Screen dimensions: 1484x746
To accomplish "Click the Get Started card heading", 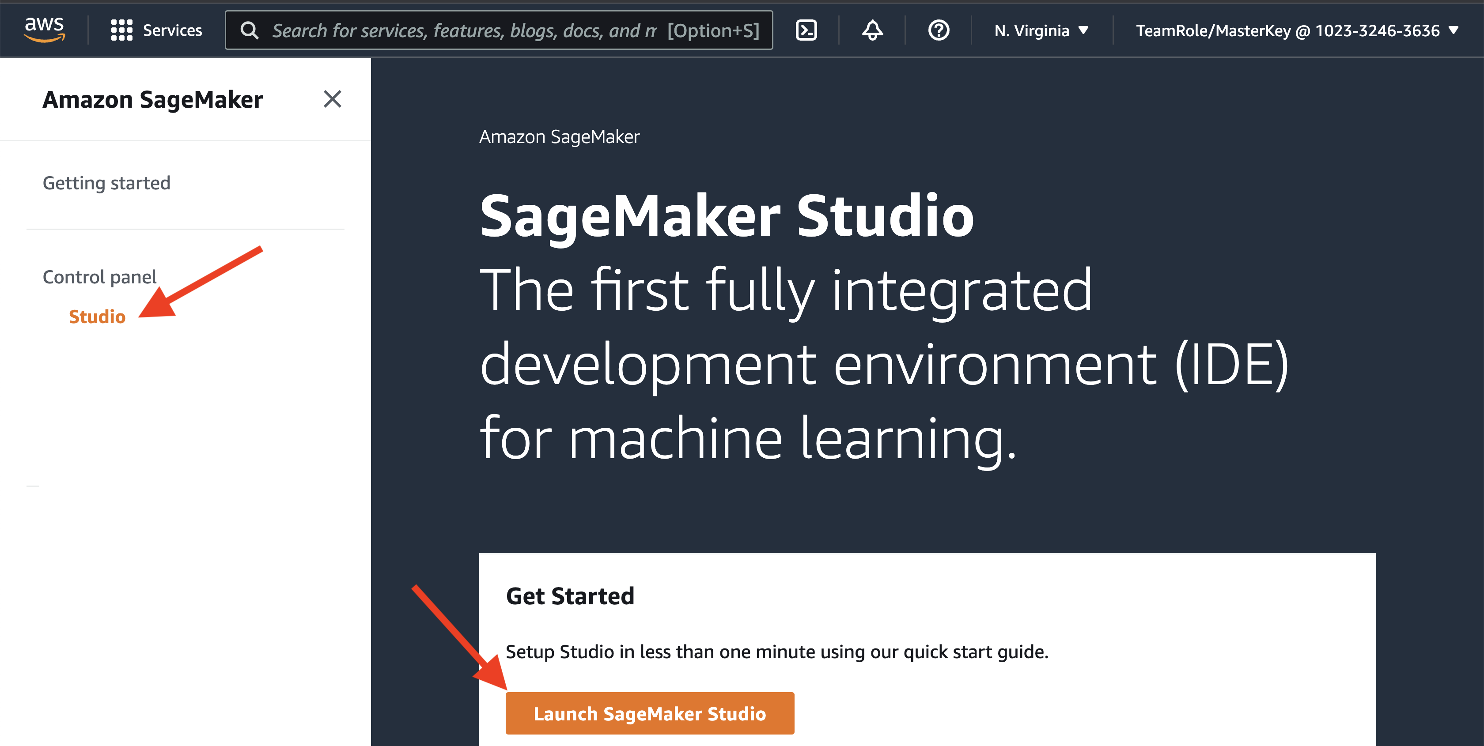I will [569, 596].
